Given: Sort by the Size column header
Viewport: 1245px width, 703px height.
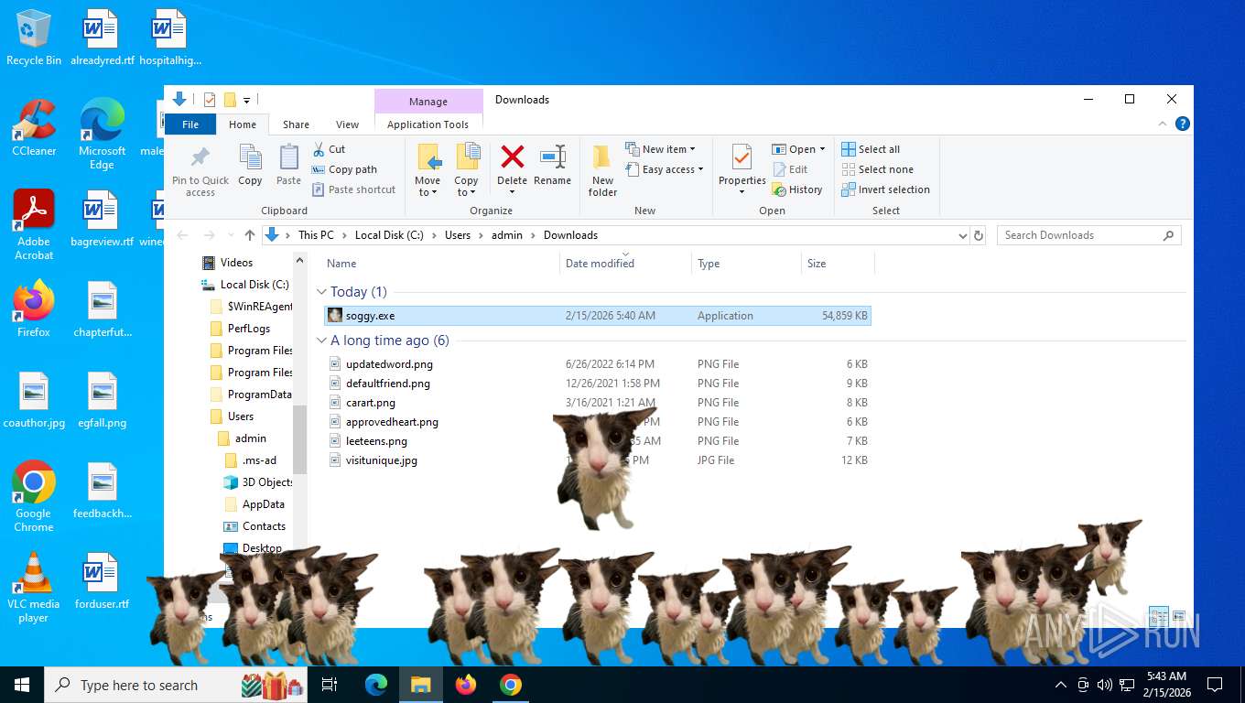Looking at the screenshot, I should (838, 263).
